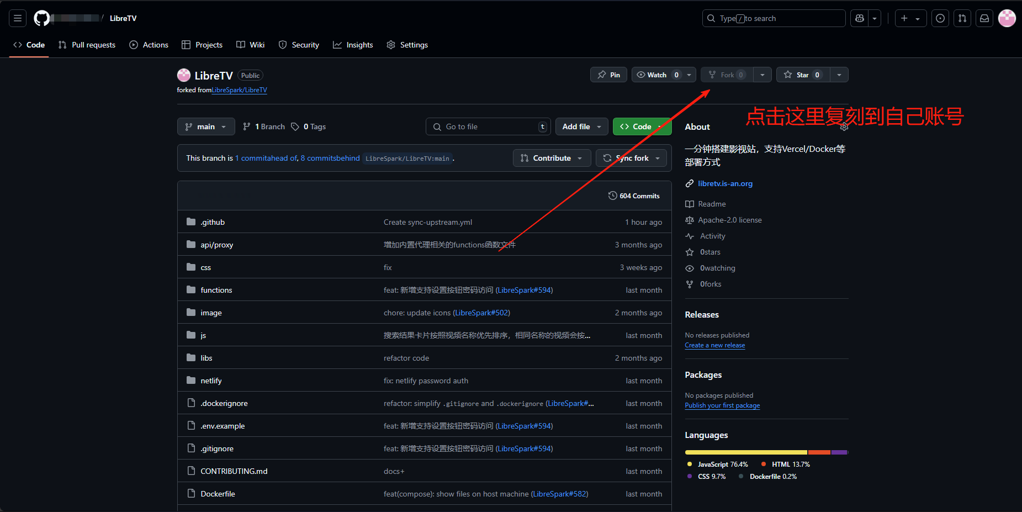Open the About settings gear icon

coord(844,126)
